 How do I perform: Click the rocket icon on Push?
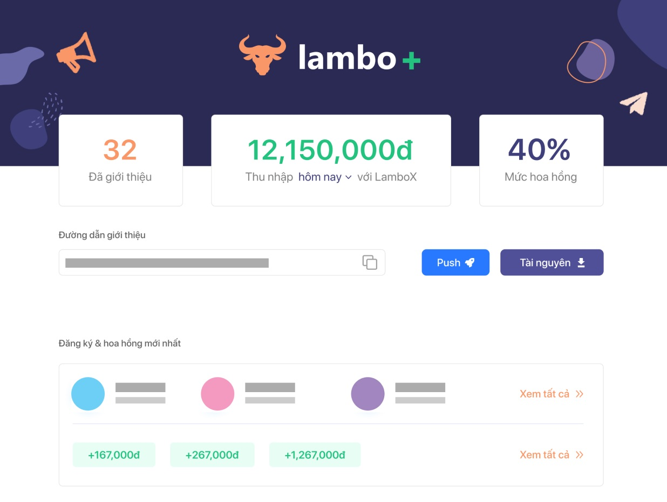click(x=470, y=262)
